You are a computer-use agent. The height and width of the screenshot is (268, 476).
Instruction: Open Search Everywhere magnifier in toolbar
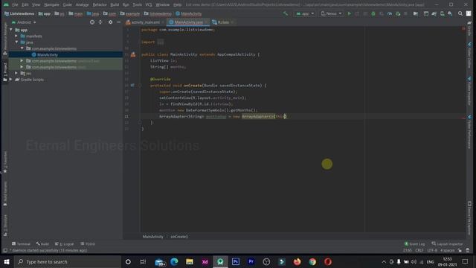pos(460,13)
